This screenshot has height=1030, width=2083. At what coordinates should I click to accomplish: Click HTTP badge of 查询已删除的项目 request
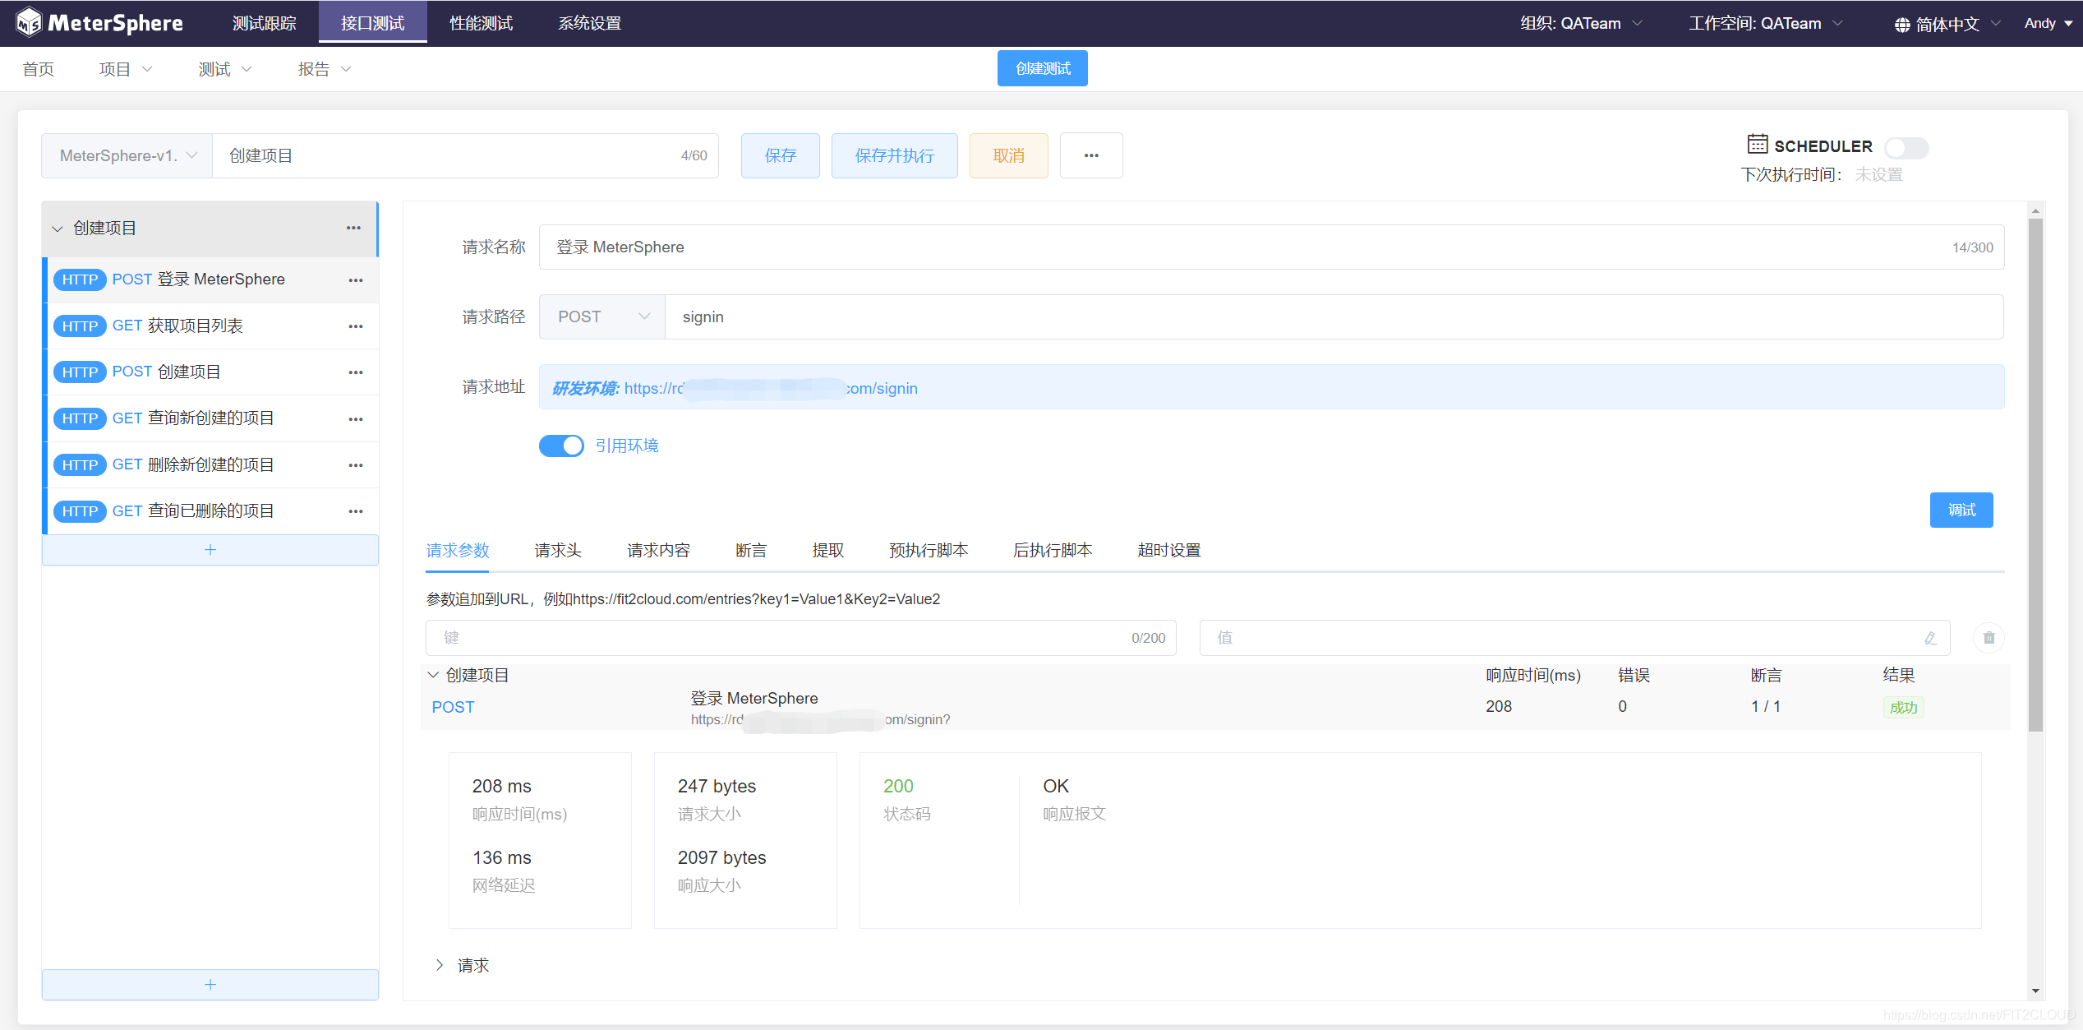(x=80, y=511)
